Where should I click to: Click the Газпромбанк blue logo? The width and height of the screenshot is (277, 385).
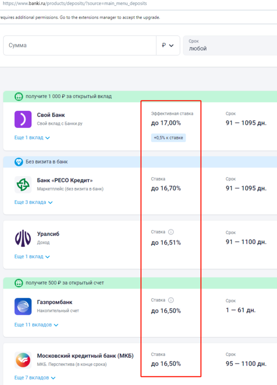point(23,306)
